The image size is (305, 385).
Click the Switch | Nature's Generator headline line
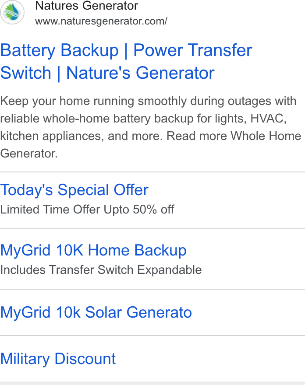click(x=107, y=73)
